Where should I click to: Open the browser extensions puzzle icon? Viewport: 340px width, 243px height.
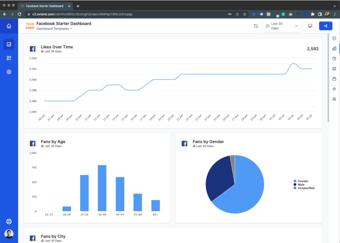[312, 14]
